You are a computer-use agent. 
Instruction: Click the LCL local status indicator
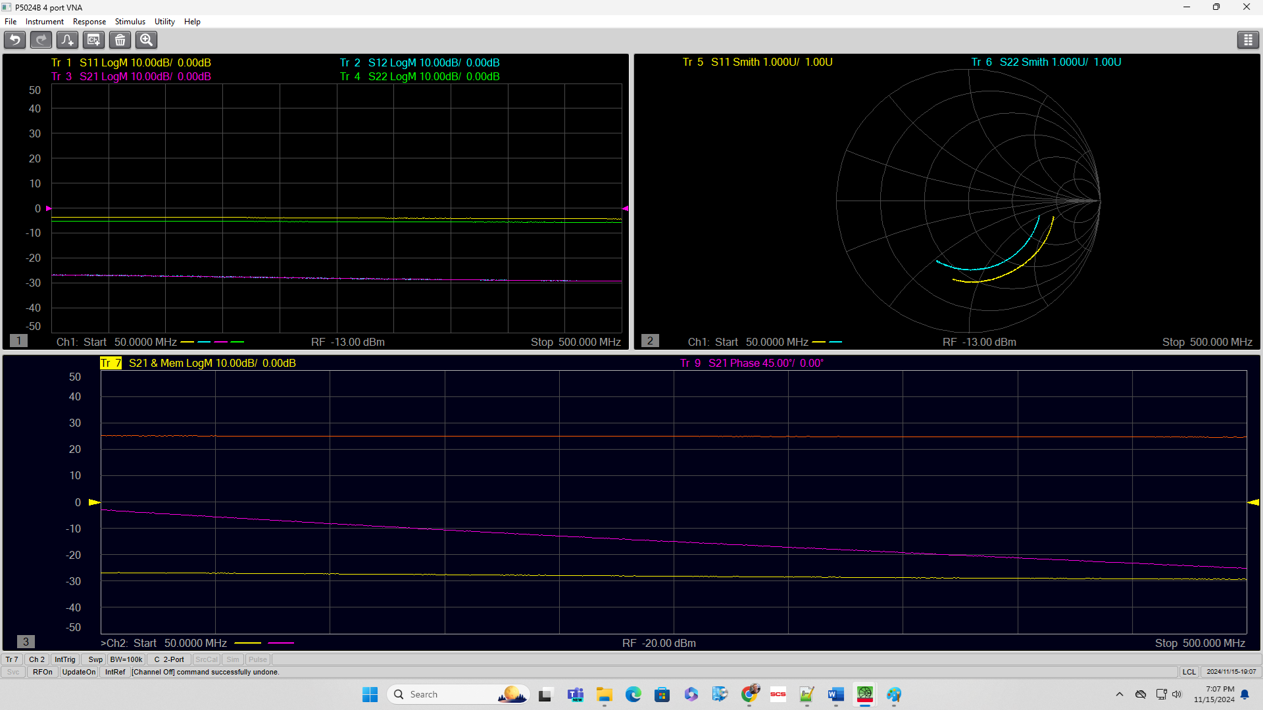(1189, 672)
